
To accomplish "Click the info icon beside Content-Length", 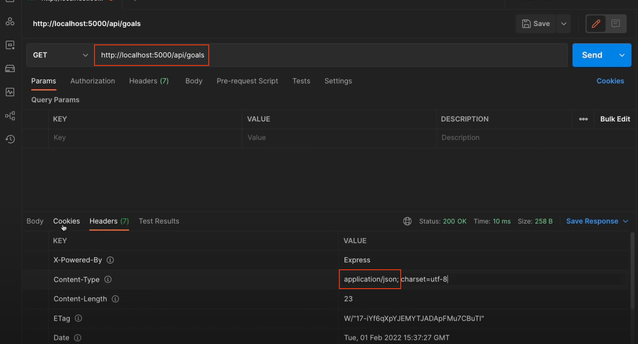I will [x=115, y=299].
